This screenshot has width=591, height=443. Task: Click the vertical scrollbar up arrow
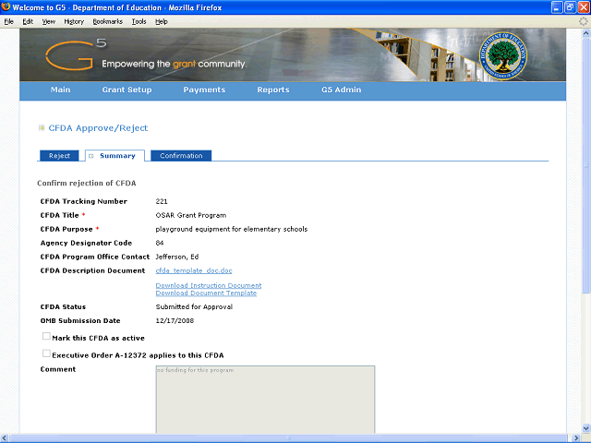pyautogui.click(x=586, y=33)
